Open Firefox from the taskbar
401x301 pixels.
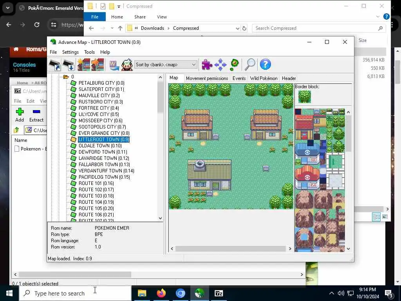161,293
